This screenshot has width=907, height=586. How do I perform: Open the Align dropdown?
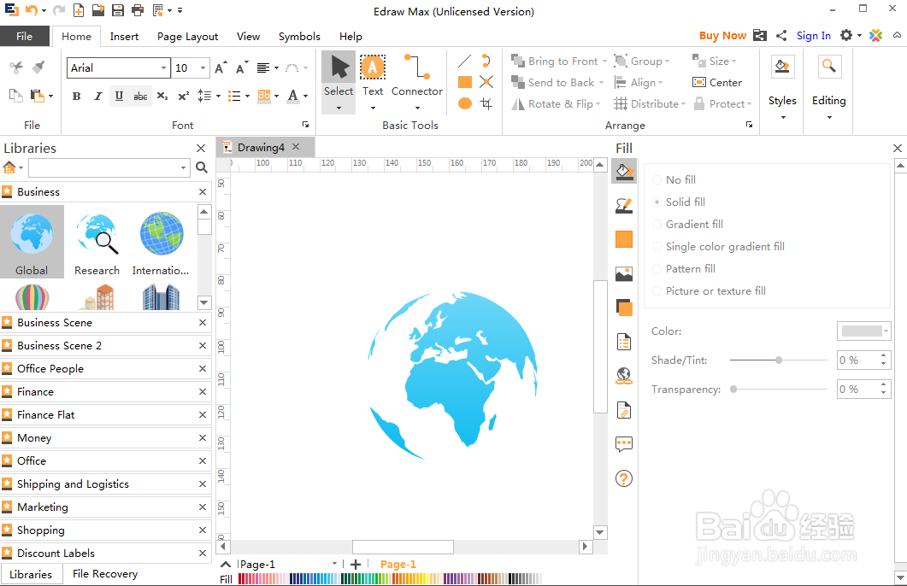coord(638,83)
